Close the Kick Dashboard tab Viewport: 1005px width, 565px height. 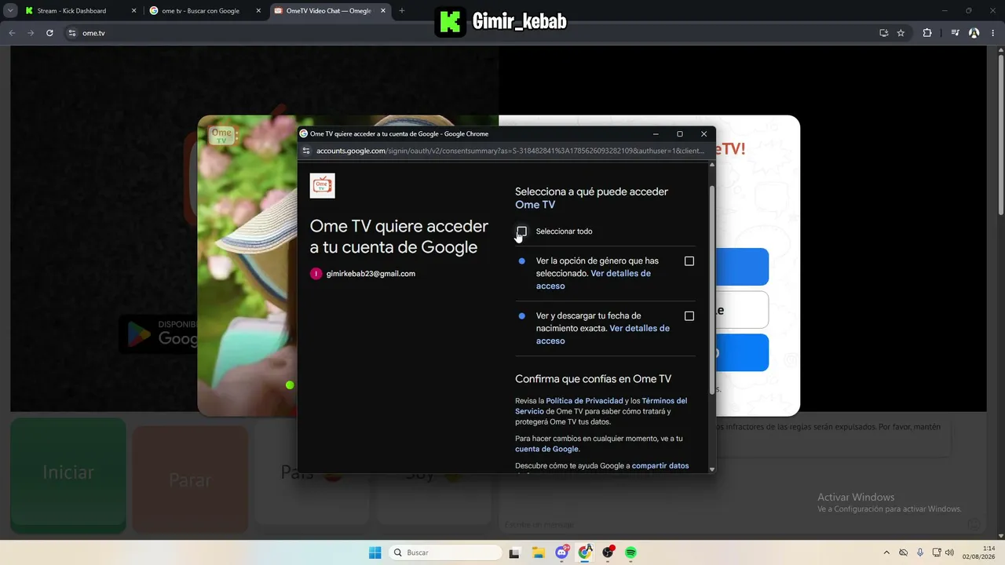(x=133, y=11)
